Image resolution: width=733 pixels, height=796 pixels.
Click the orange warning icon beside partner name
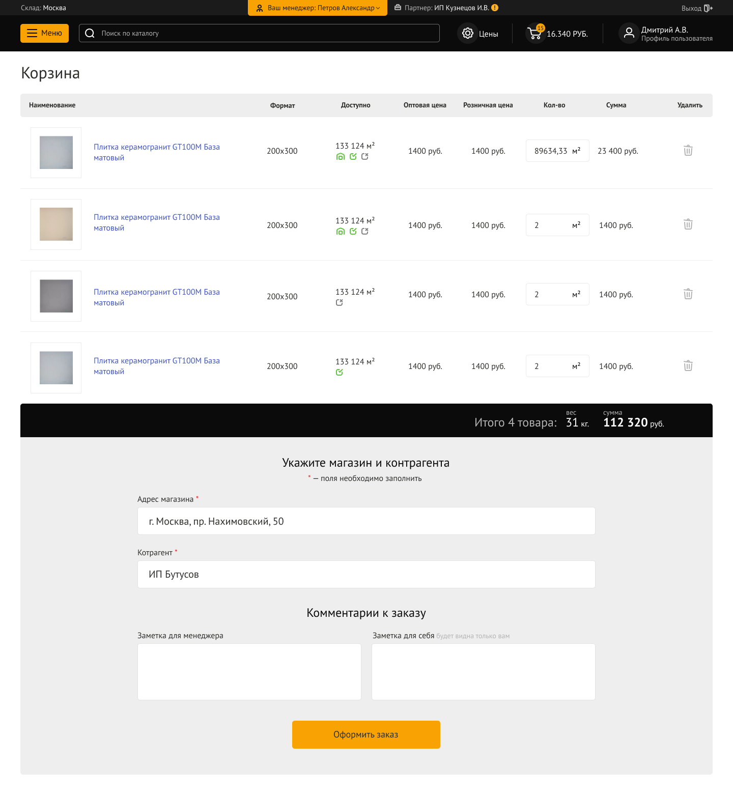[x=495, y=8]
